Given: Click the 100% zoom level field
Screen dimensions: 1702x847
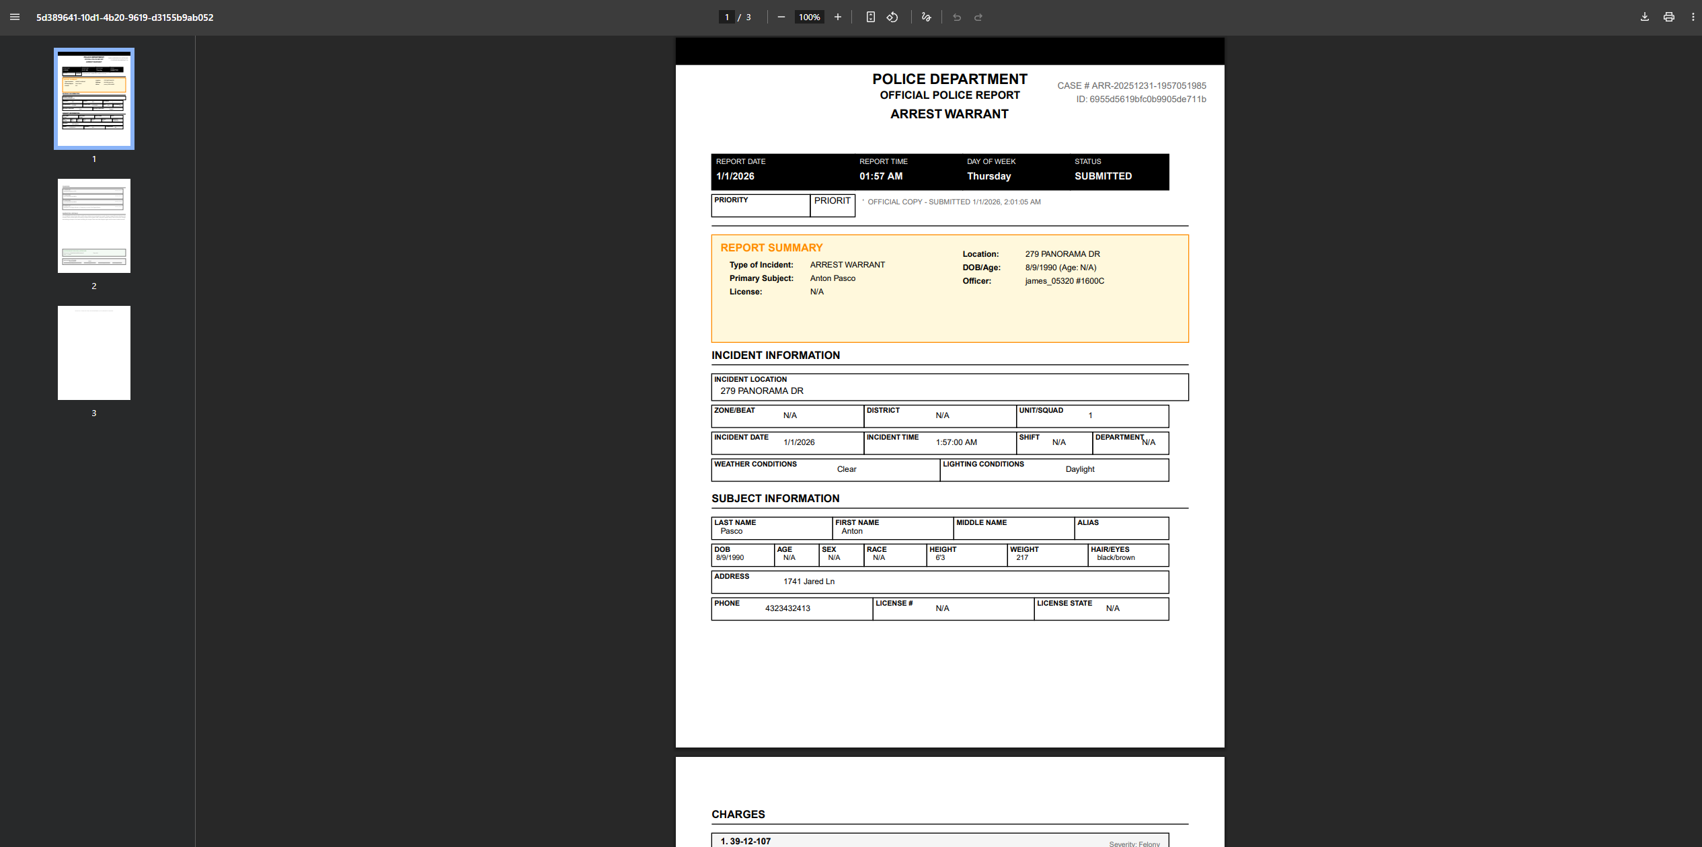Looking at the screenshot, I should click(809, 17).
